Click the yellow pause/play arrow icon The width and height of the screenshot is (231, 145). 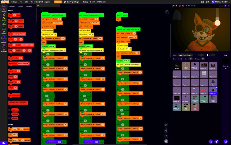click(x=177, y=6)
